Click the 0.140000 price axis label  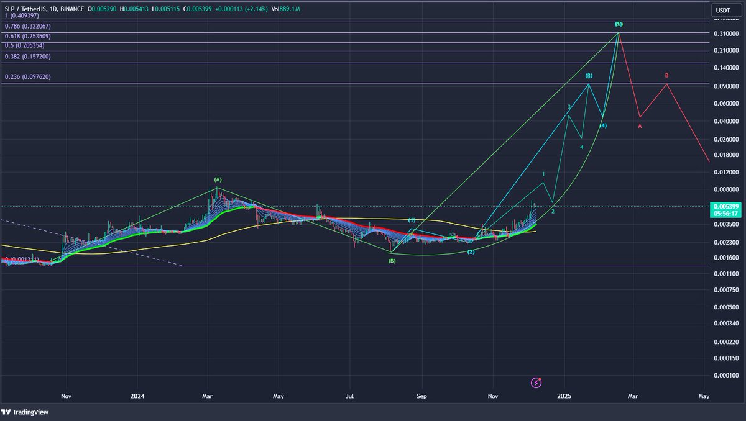pos(725,68)
